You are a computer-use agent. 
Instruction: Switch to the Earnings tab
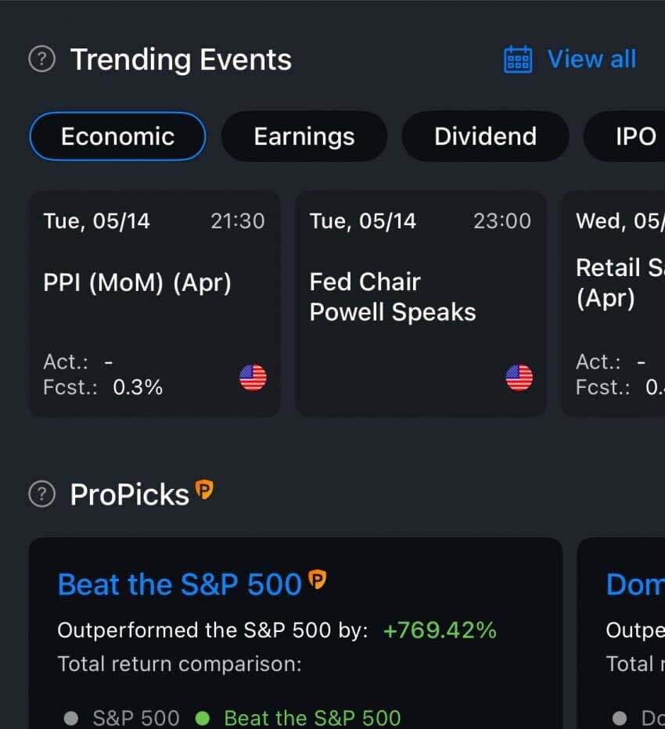304,136
